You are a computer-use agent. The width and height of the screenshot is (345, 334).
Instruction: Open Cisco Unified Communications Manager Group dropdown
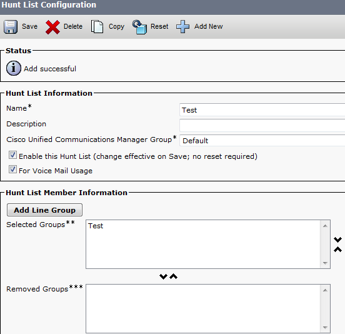tap(262, 141)
